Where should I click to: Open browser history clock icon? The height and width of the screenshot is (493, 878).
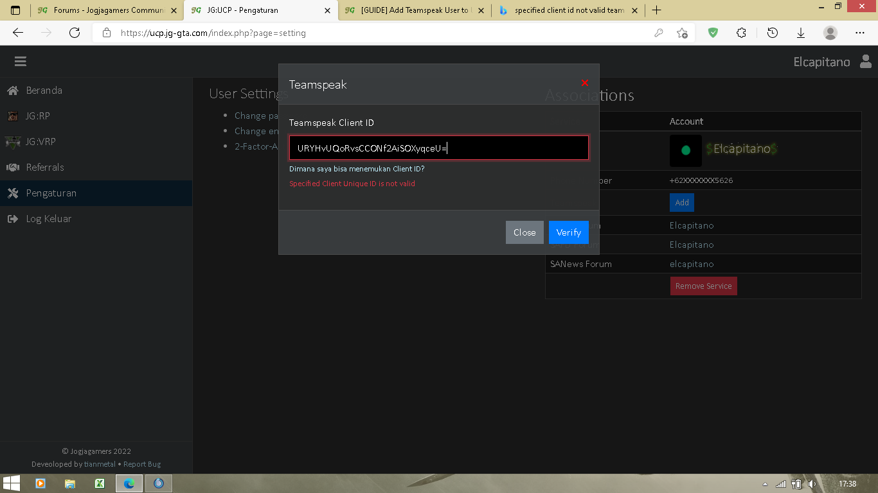tap(773, 33)
